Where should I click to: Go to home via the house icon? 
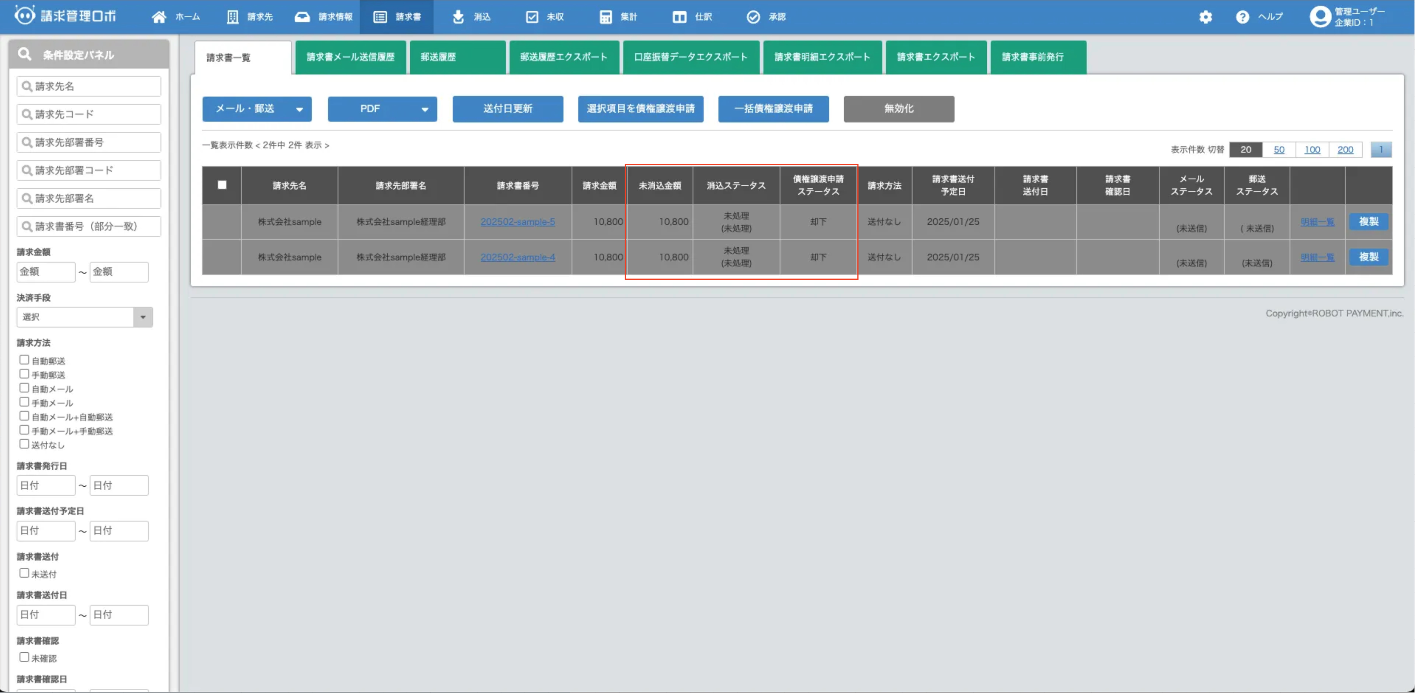pyautogui.click(x=159, y=17)
